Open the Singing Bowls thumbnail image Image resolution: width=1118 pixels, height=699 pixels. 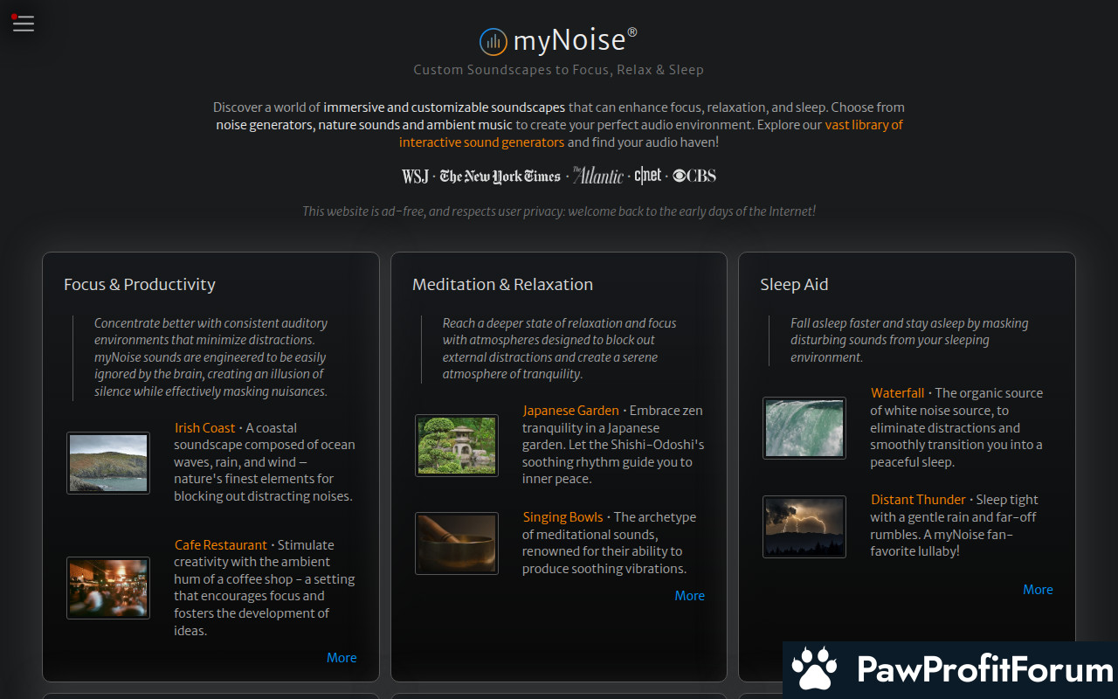(457, 543)
